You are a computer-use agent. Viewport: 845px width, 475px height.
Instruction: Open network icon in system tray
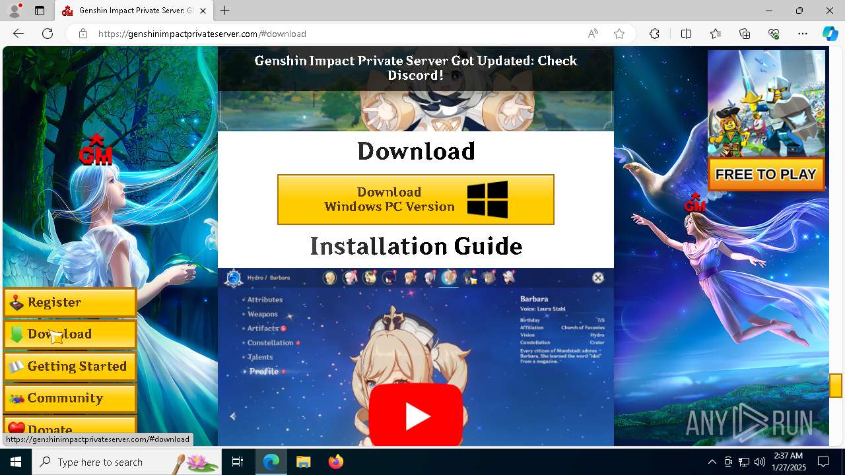(x=744, y=462)
